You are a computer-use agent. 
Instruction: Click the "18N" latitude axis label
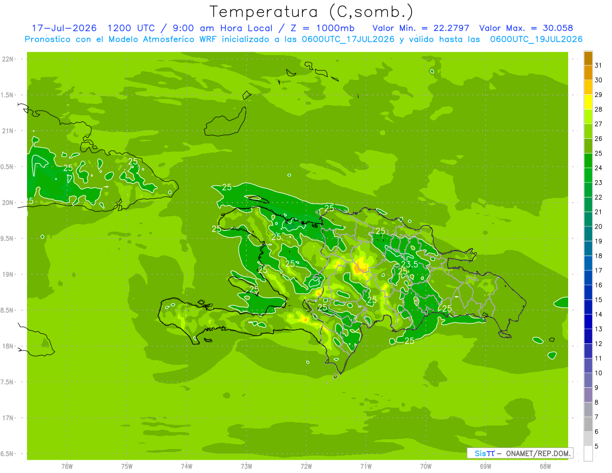point(9,346)
